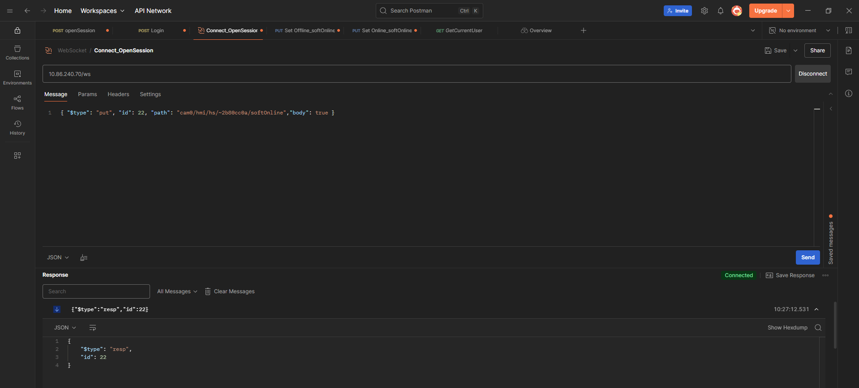
Task: Open the Save options dropdown arrow
Action: click(x=795, y=51)
